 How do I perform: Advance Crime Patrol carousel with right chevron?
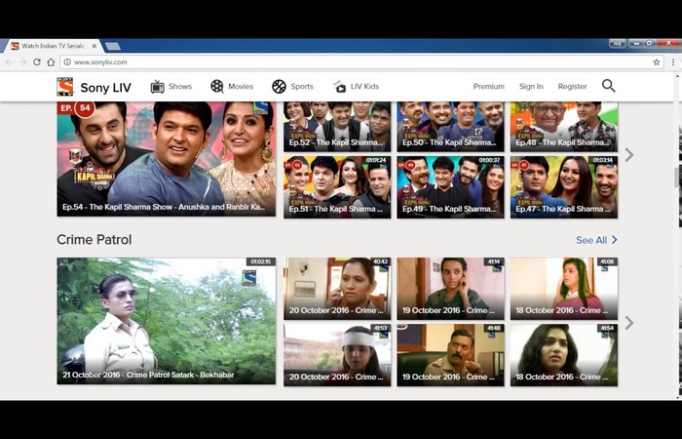[629, 323]
